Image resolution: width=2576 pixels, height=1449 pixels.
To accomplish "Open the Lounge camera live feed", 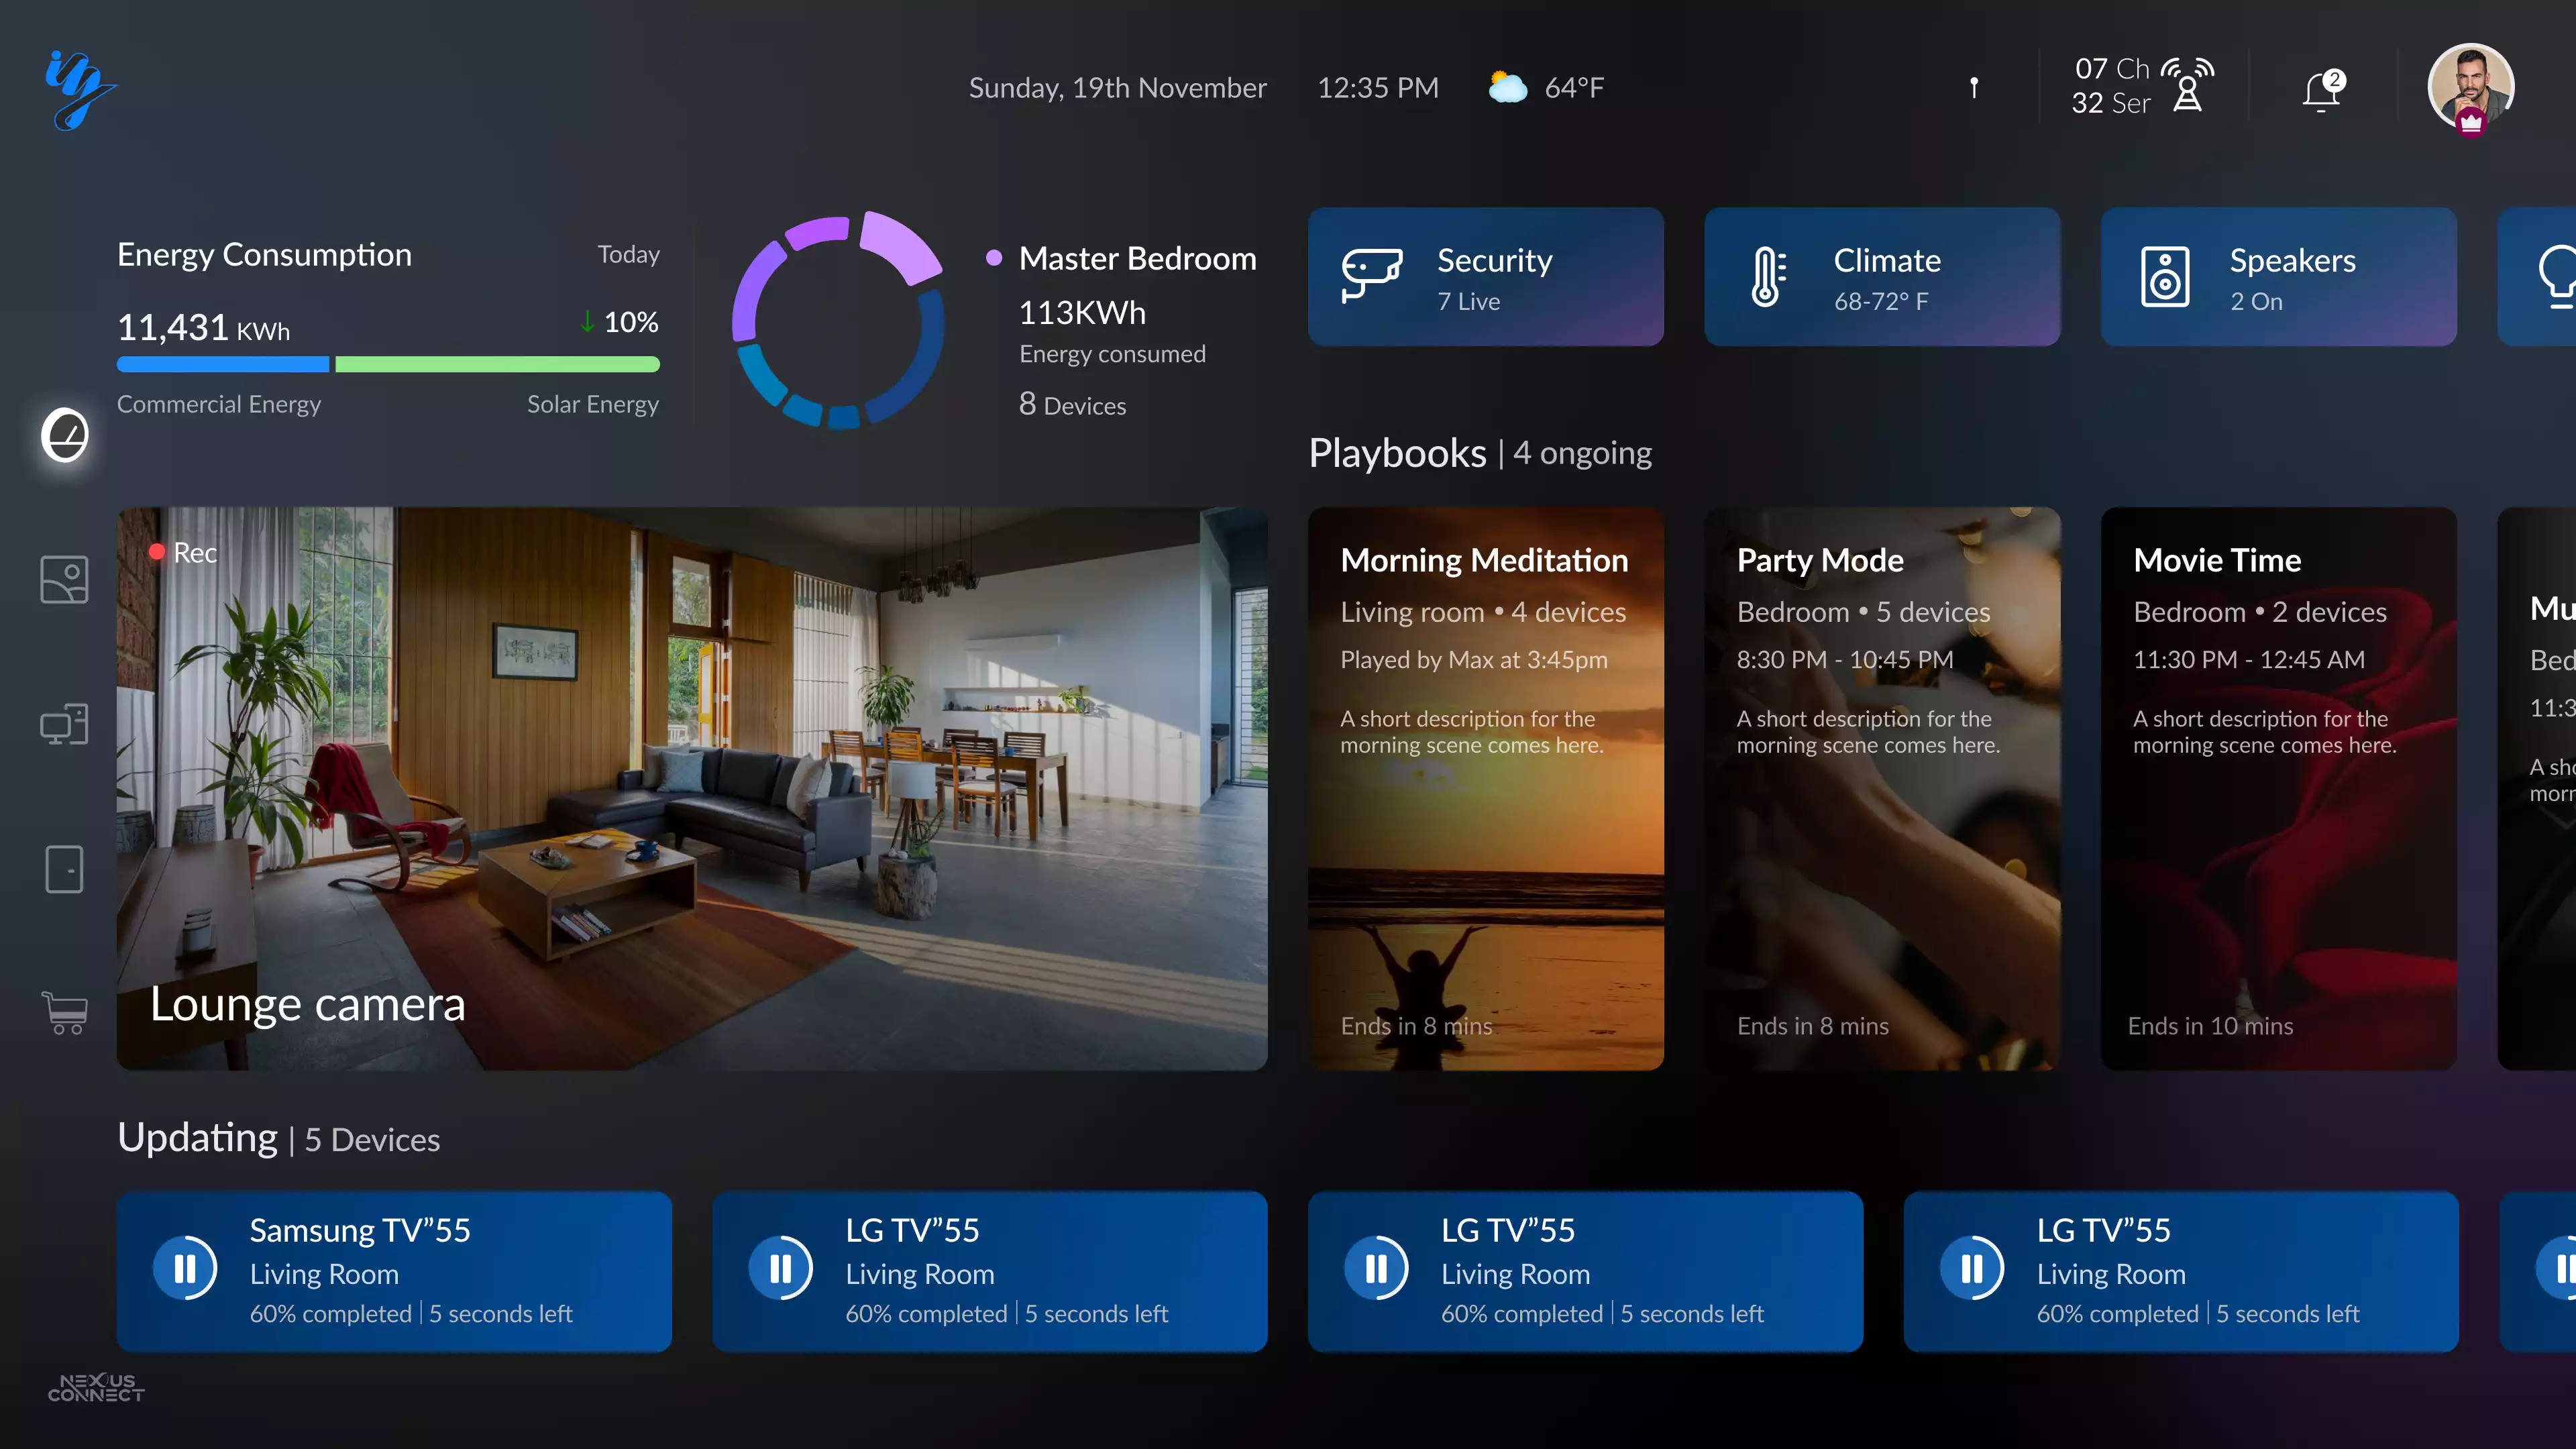I will pyautogui.click(x=692, y=788).
